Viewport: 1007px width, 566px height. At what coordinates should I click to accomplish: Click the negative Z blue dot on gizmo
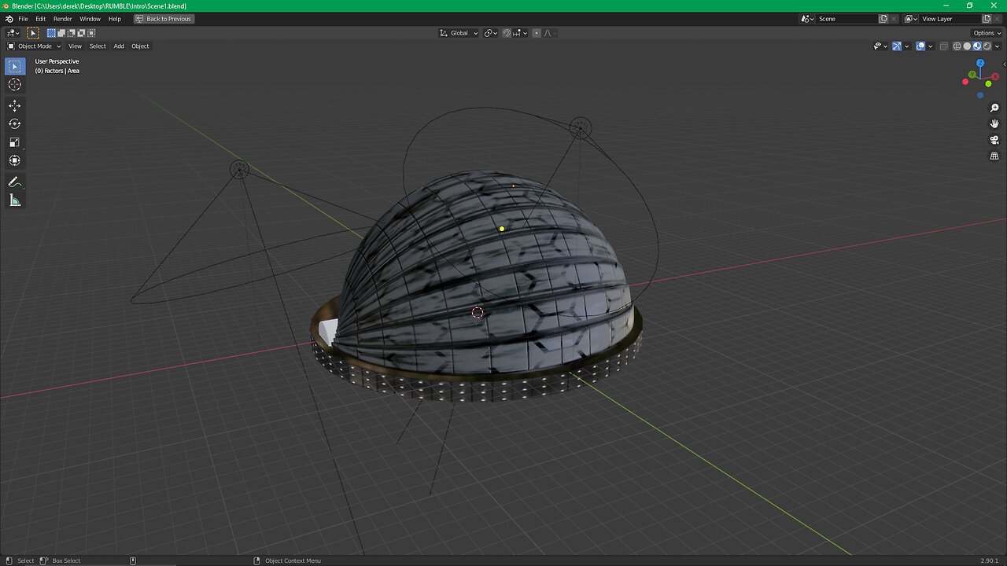(980, 95)
